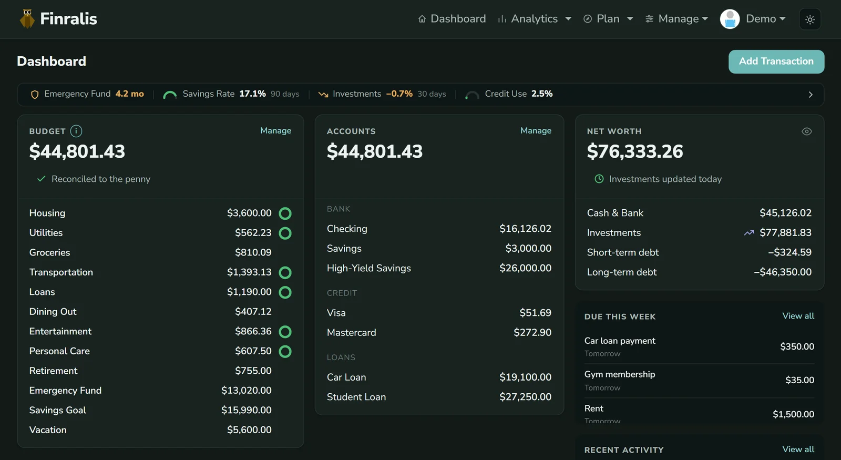
Task: Click the Credit Use gauge icon
Action: pyautogui.click(x=472, y=95)
